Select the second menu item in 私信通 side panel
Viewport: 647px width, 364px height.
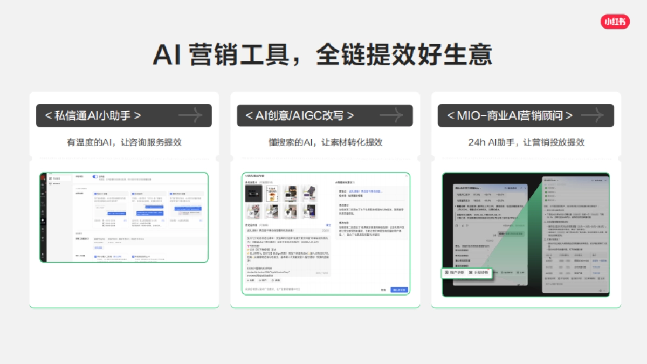(x=56, y=183)
